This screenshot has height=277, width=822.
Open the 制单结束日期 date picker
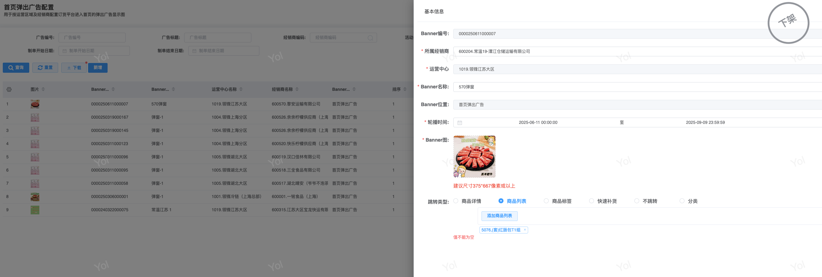[x=224, y=51]
